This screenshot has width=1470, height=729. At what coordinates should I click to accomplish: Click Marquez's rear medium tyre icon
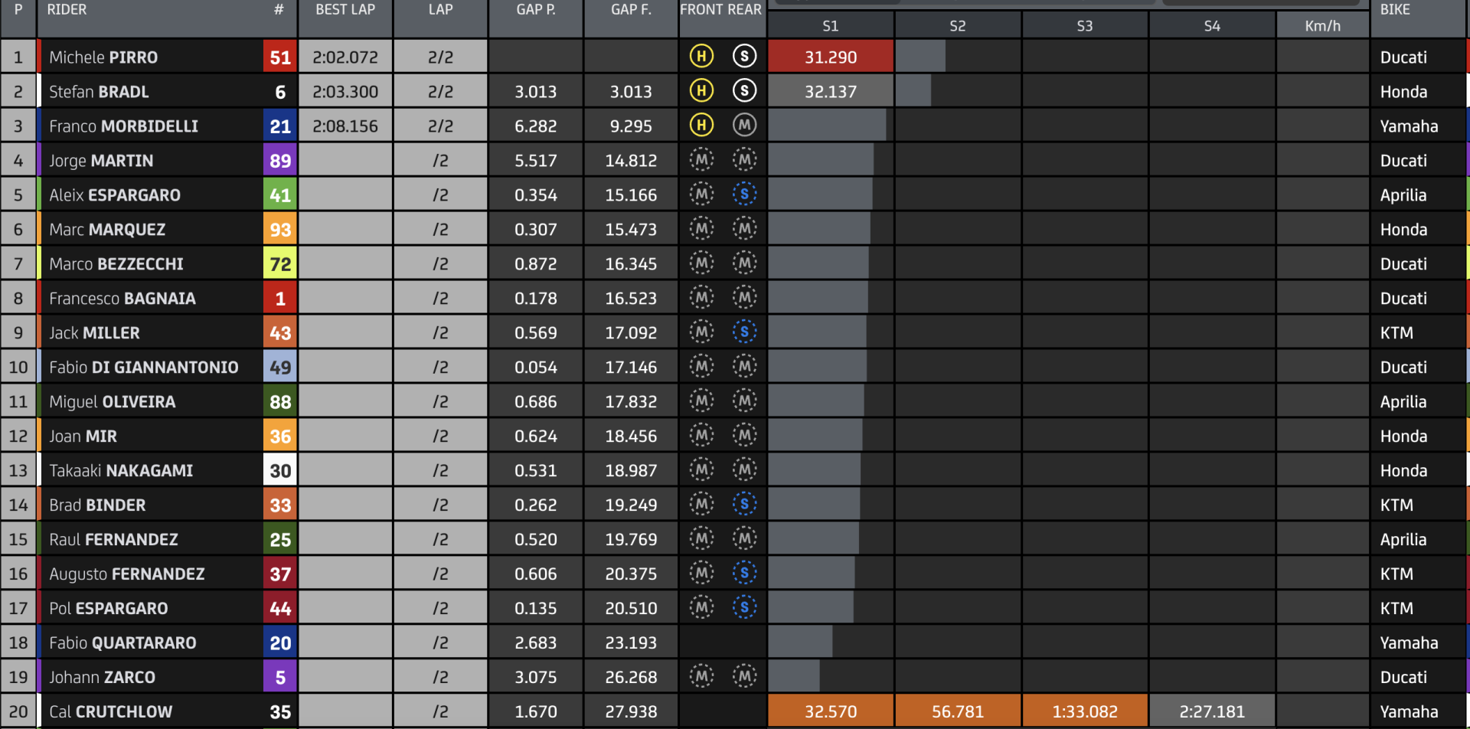744,229
